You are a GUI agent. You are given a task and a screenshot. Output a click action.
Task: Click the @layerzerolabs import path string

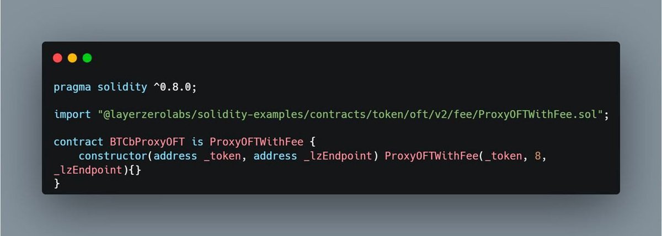pyautogui.click(x=353, y=115)
